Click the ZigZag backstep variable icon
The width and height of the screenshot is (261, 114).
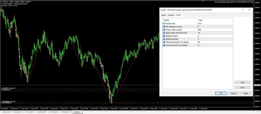(x=164, y=39)
